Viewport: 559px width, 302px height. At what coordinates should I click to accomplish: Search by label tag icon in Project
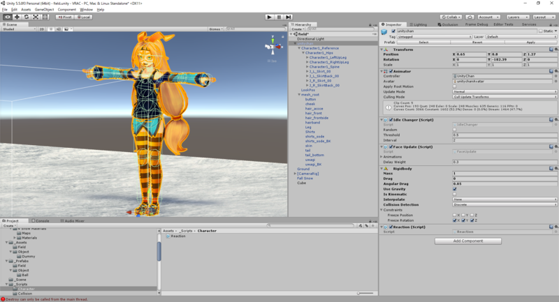(366, 225)
